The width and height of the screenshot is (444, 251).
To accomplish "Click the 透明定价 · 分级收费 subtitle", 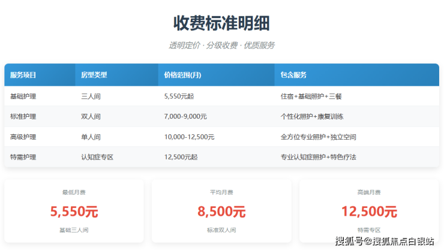I will pyautogui.click(x=221, y=46).
